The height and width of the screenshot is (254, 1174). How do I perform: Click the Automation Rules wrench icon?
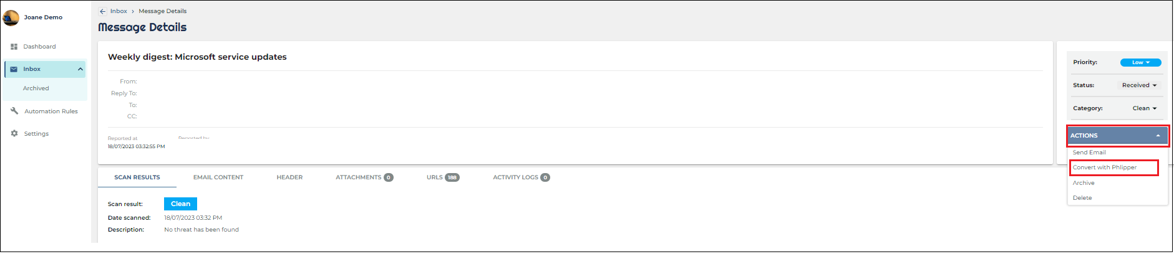point(14,111)
